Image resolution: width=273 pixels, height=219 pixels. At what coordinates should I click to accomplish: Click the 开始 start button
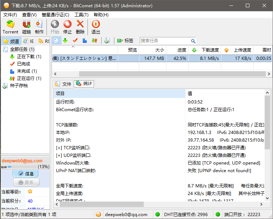tap(55, 27)
